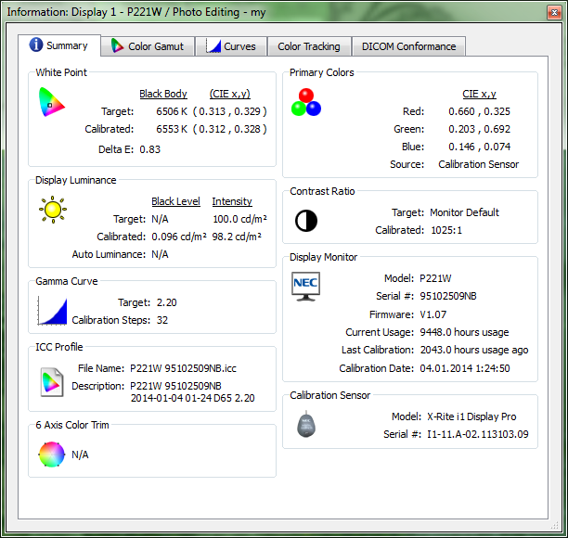Open the DICOM Conformance tab
This screenshot has width=568, height=538.
[x=408, y=46]
